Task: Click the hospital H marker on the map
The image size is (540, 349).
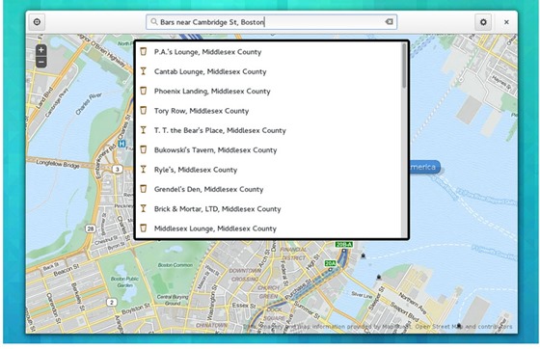Action: click(121, 144)
